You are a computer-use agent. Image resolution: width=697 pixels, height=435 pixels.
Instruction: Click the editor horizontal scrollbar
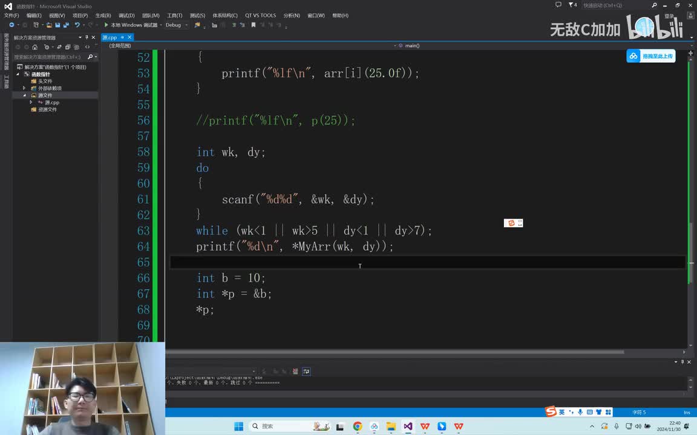(394, 352)
